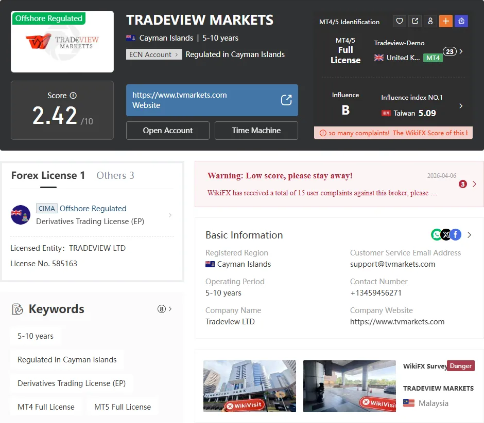Image resolution: width=484 pixels, height=423 pixels.
Task: Visit https://www.tvmarkets.com website banner
Action: (x=212, y=100)
